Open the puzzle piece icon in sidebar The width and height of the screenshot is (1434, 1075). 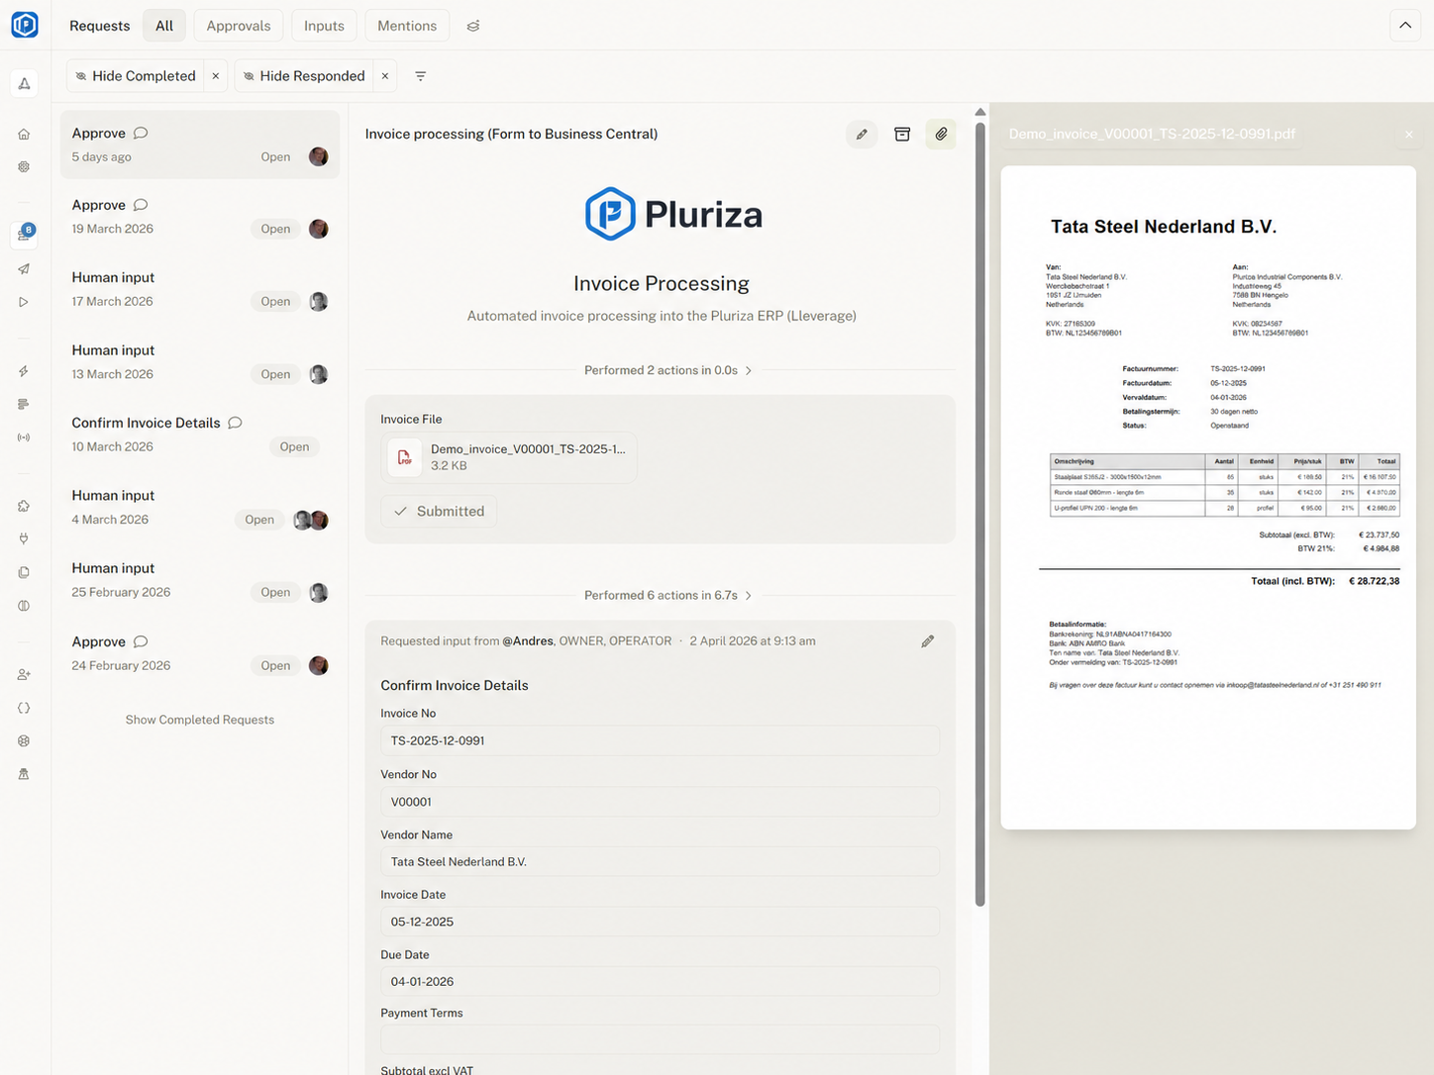point(24,506)
